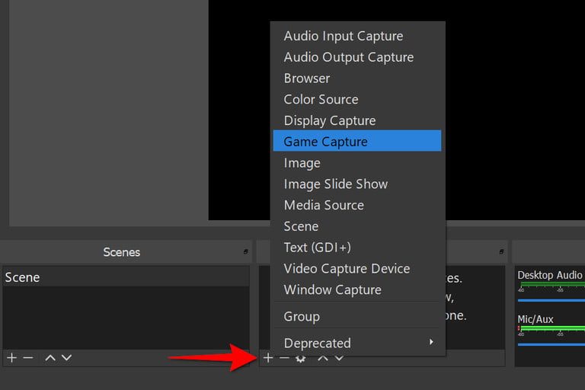Click the add source plus icon

pyautogui.click(x=267, y=357)
